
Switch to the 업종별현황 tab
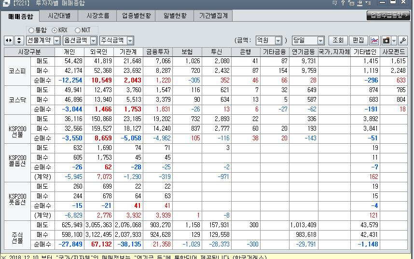(x=136, y=15)
